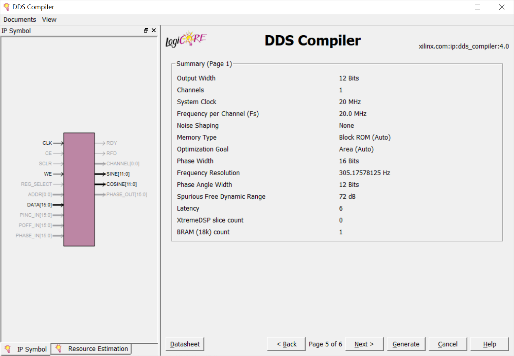Screen dimensions: 514x356
Task: Click the 305.17578125 Hz resolution value
Action: 365,173
